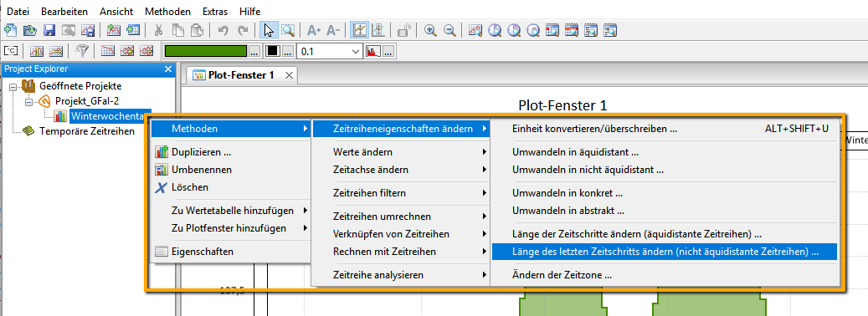This screenshot has width=868, height=316.
Task: Toggle the padlock lock icon
Action: [x=404, y=30]
